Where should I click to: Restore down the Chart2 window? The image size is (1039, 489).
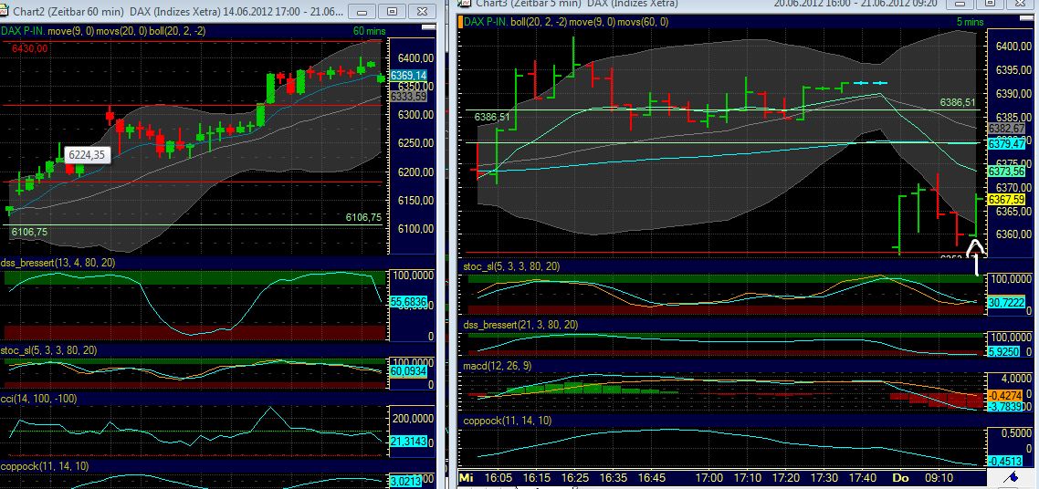pyautogui.click(x=392, y=11)
